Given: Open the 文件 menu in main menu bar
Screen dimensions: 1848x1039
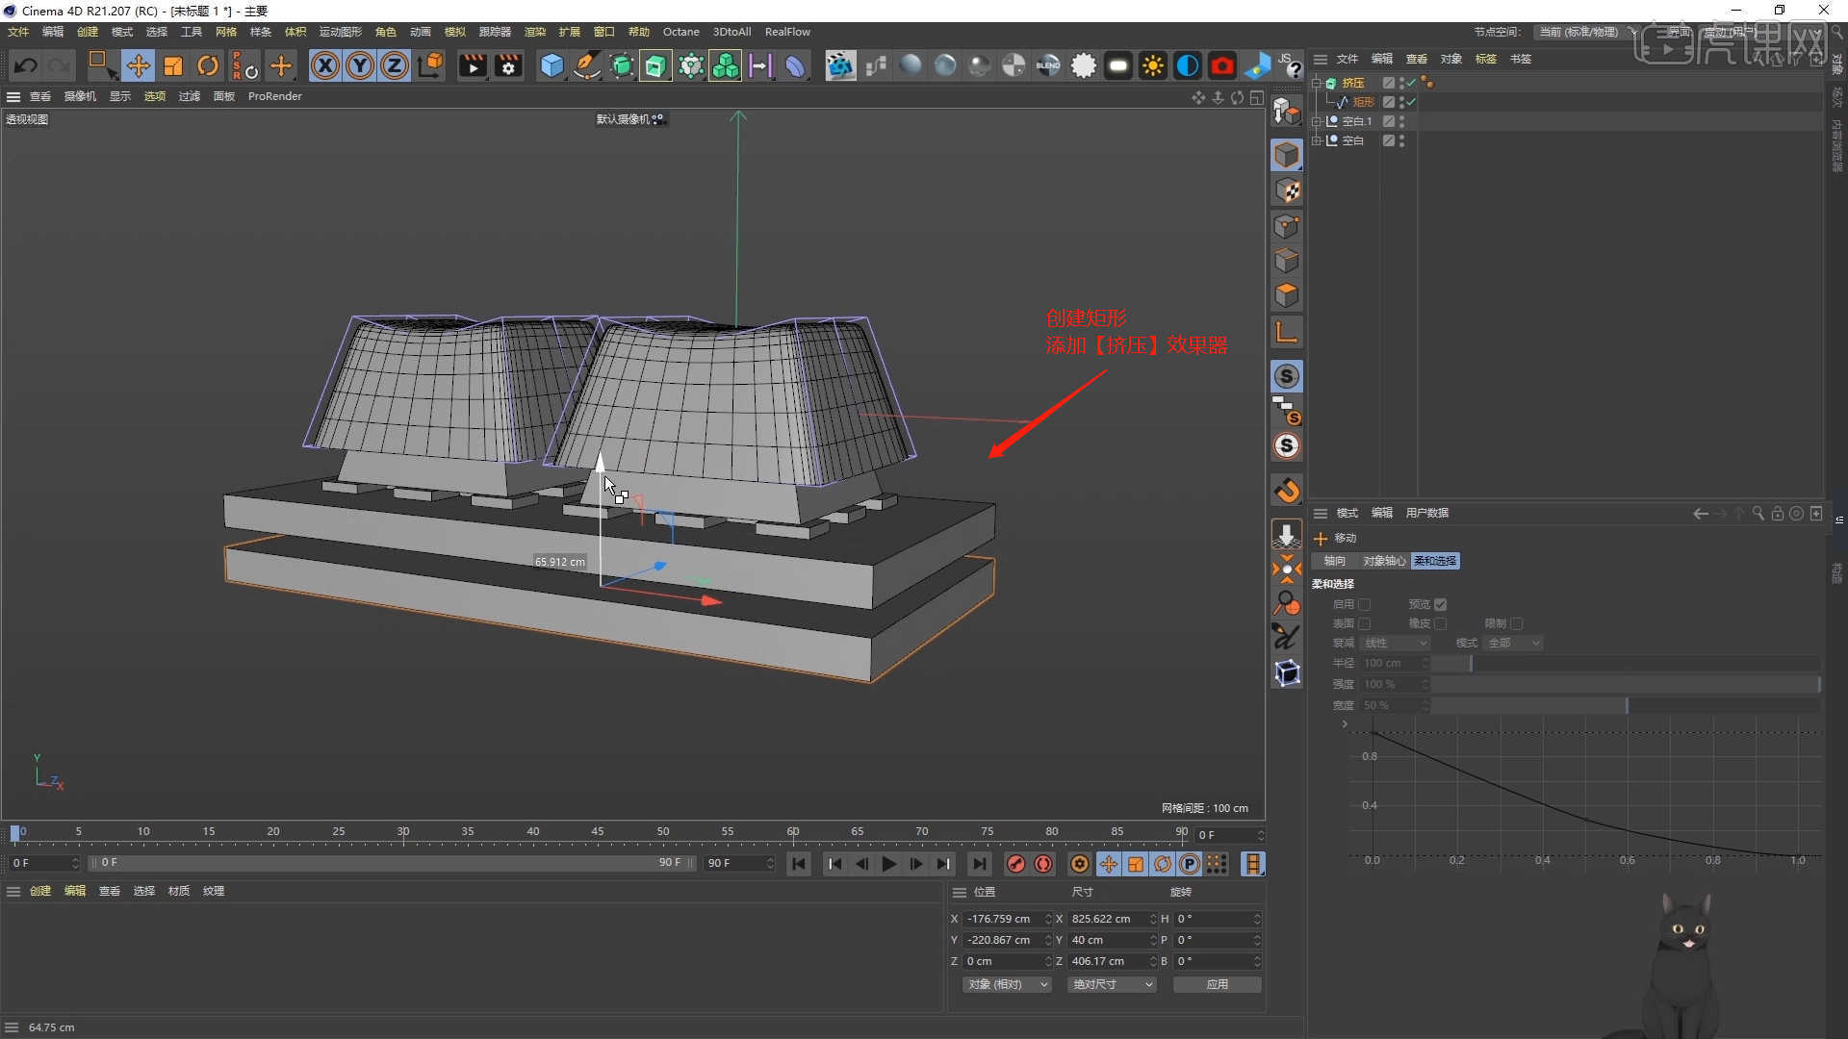Looking at the screenshot, I should pos(18,32).
